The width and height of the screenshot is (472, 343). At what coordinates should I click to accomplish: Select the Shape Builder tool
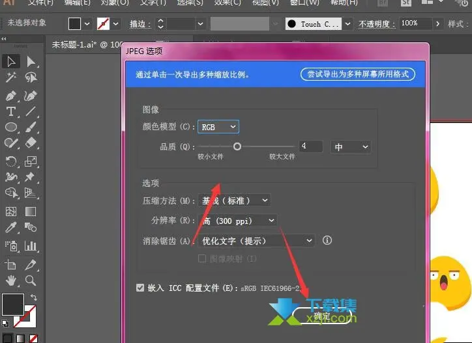11,193
